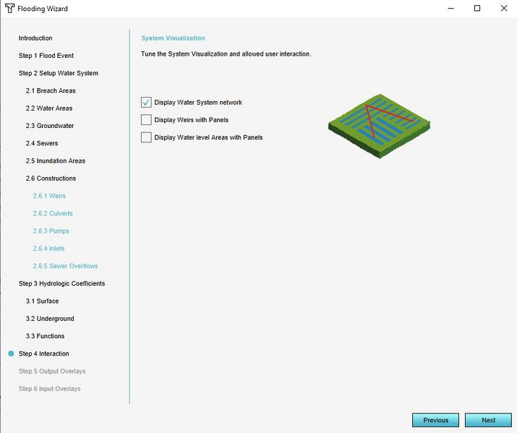Screen dimensions: 517x433
Task: Maximize the Flooding Wizard window
Action: pos(477,9)
